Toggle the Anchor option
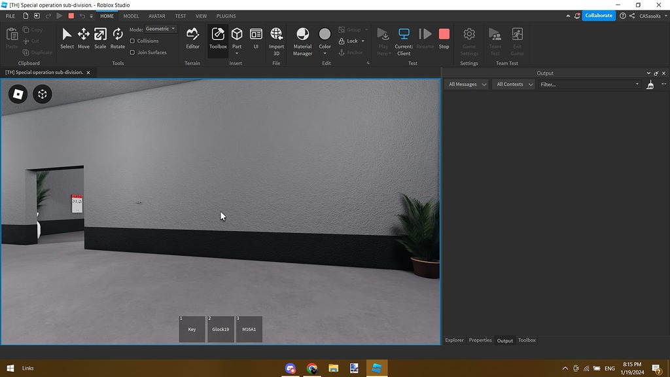The width and height of the screenshot is (670, 377). point(351,52)
